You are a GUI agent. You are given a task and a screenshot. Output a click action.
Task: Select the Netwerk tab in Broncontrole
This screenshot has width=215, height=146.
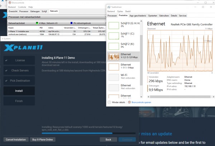point(54,11)
